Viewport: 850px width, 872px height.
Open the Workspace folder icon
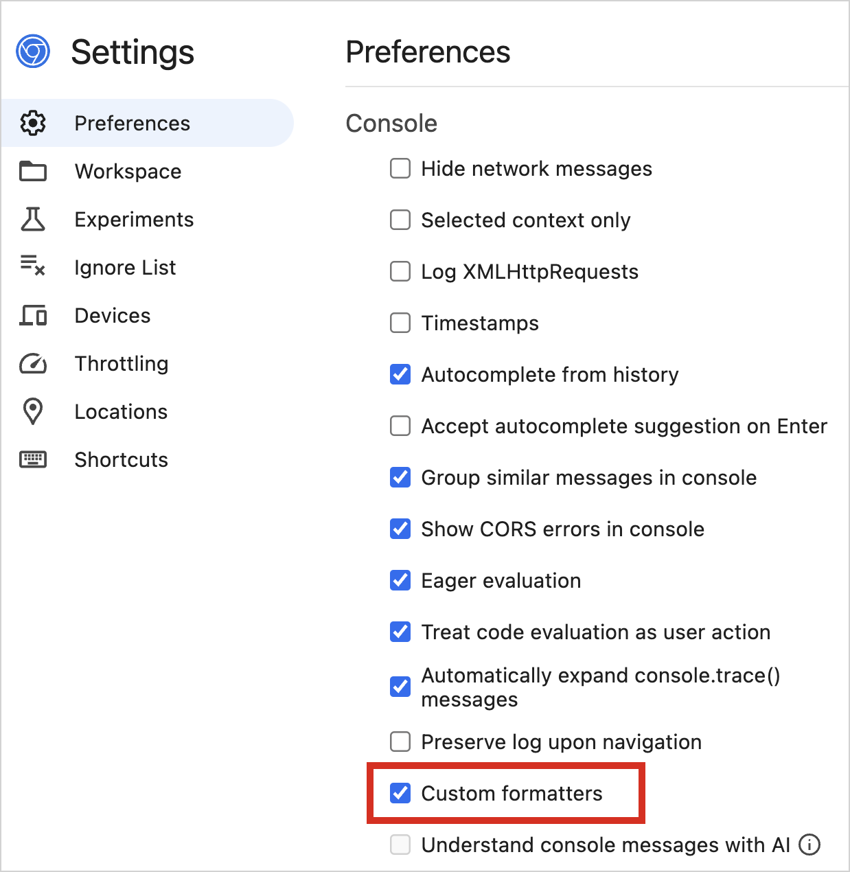32,171
